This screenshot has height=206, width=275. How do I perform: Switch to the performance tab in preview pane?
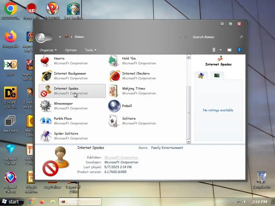coord(217,75)
